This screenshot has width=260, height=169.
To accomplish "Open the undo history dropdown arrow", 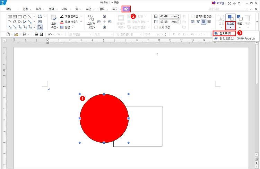I will click(54, 34).
